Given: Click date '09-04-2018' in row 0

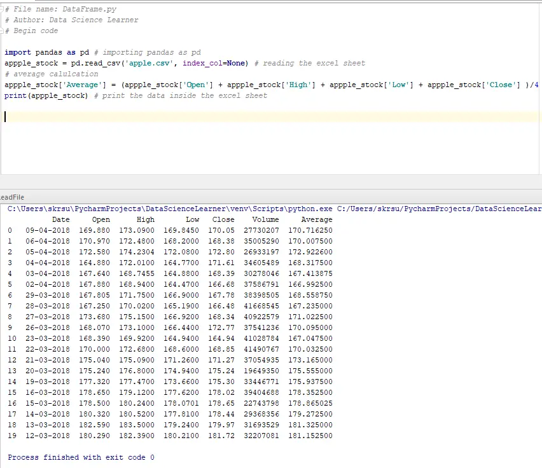Looking at the screenshot, I should pyautogui.click(x=48, y=230).
